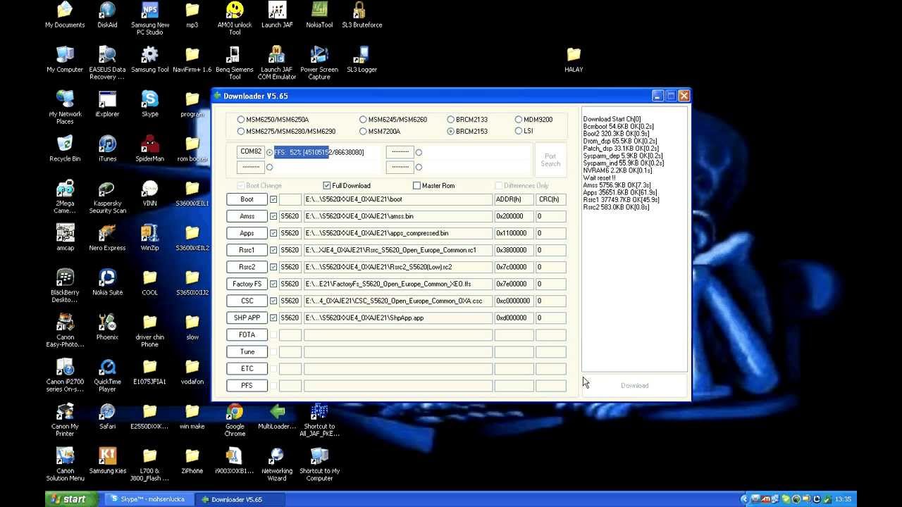Launch Samsung New PC Studio icon
Screen dimensions: 902x507
click(149, 19)
